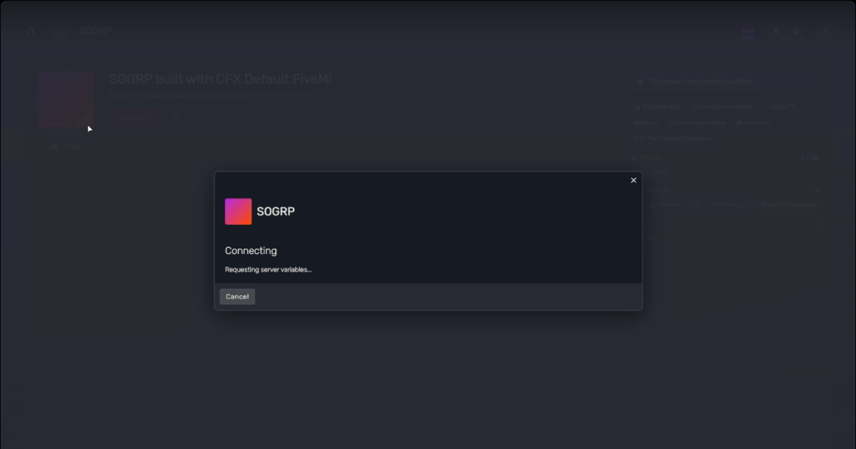856x449 pixels.
Task: Open the cfx.re/join server link
Action: coord(721,107)
